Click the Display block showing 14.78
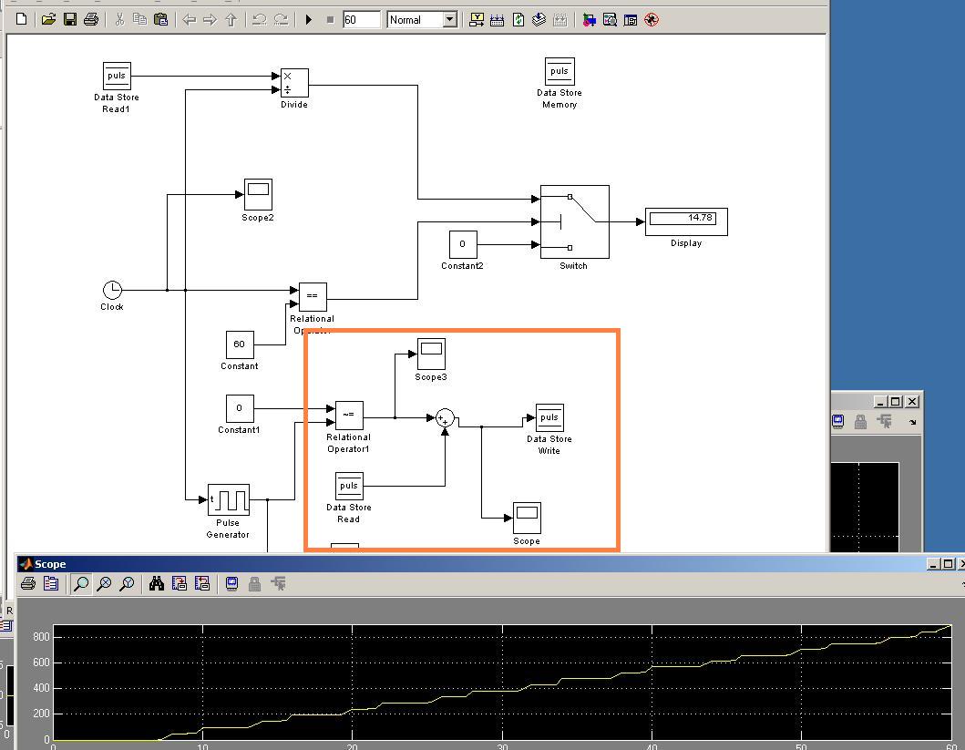Screen dimensions: 965x750 [x=685, y=221]
